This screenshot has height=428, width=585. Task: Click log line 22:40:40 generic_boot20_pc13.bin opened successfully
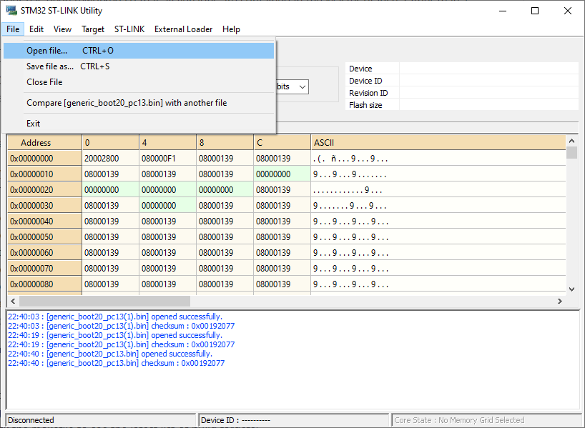click(110, 354)
